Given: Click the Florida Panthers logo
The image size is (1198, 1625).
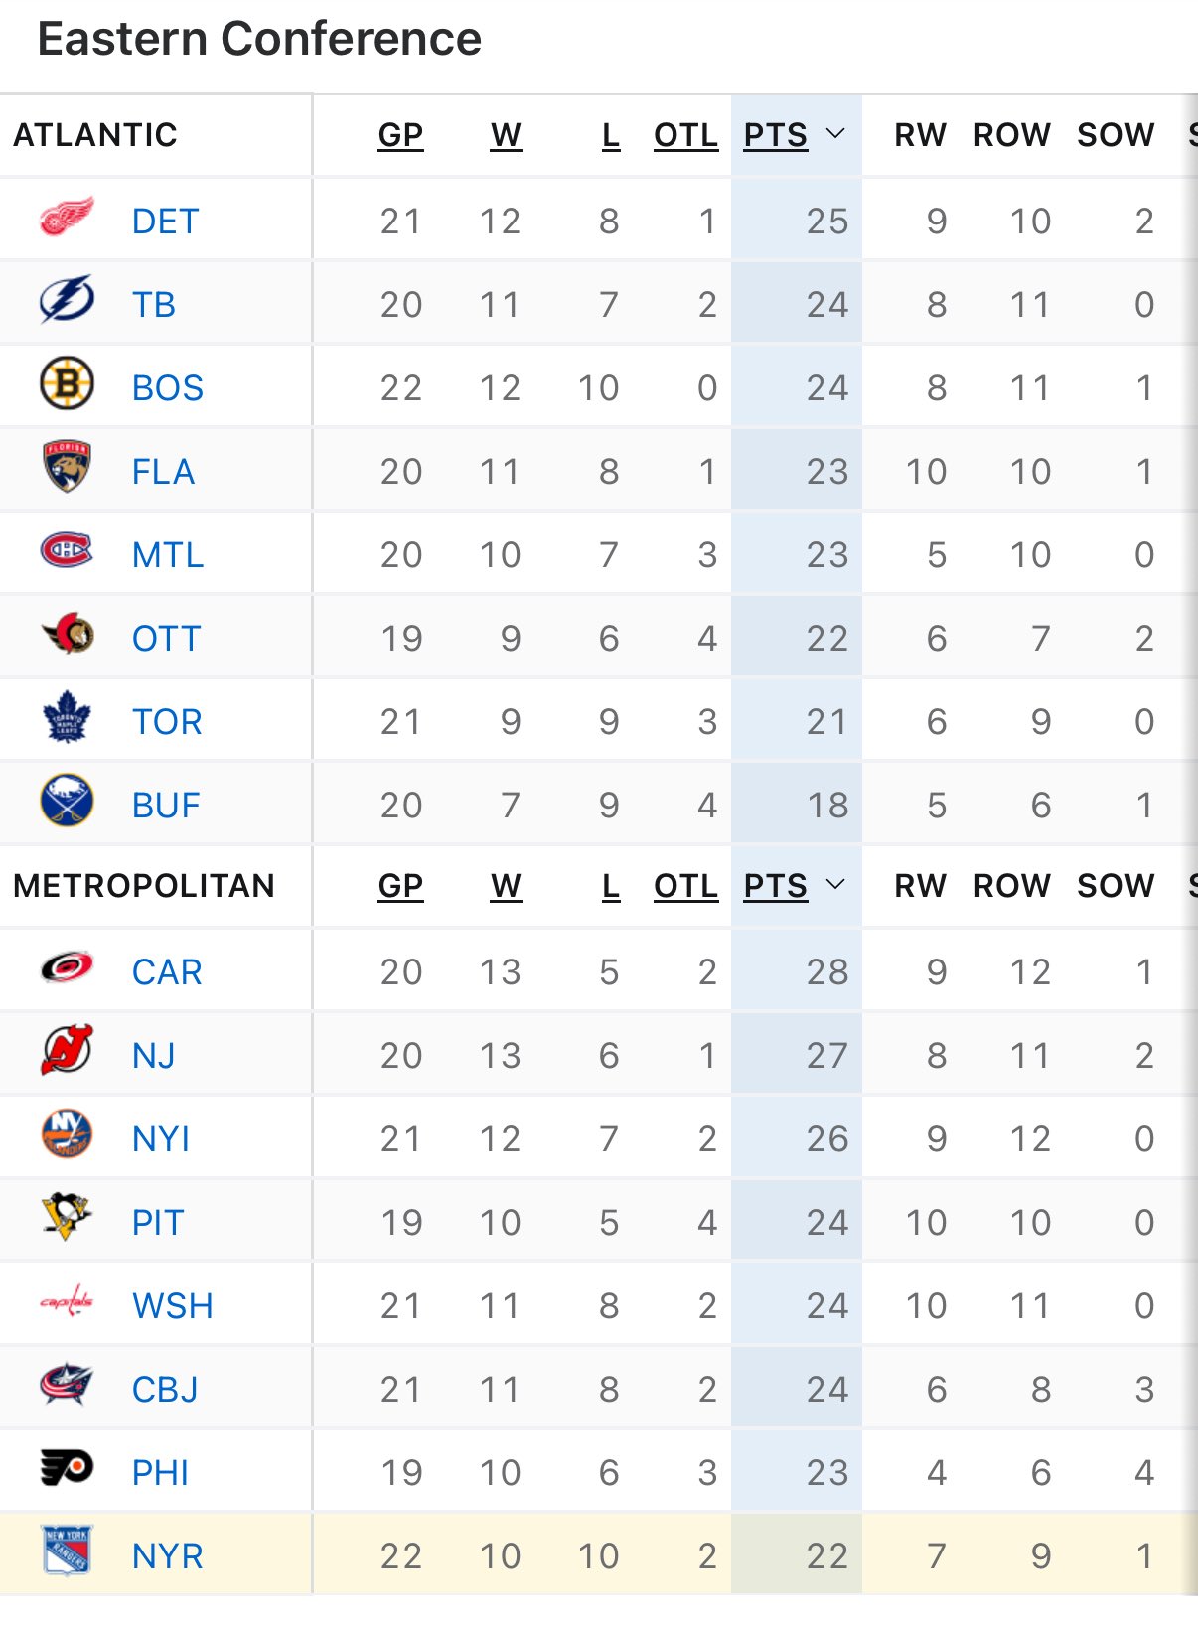Looking at the screenshot, I should coord(67,469).
